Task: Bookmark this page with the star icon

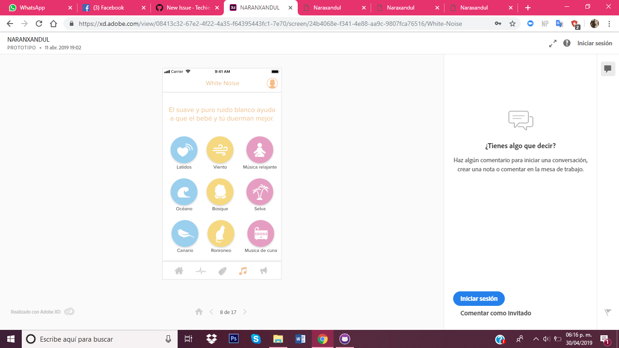Action: [513, 24]
